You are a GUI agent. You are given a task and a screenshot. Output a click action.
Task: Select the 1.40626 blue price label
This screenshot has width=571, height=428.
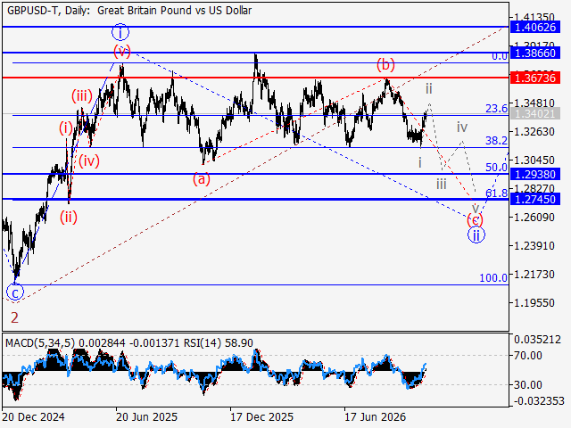(x=535, y=27)
